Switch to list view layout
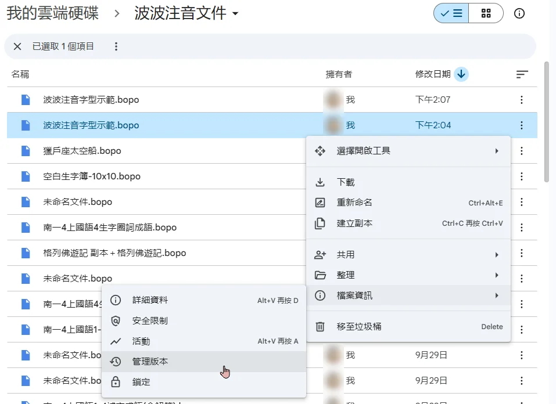The width and height of the screenshot is (556, 404). click(451, 13)
